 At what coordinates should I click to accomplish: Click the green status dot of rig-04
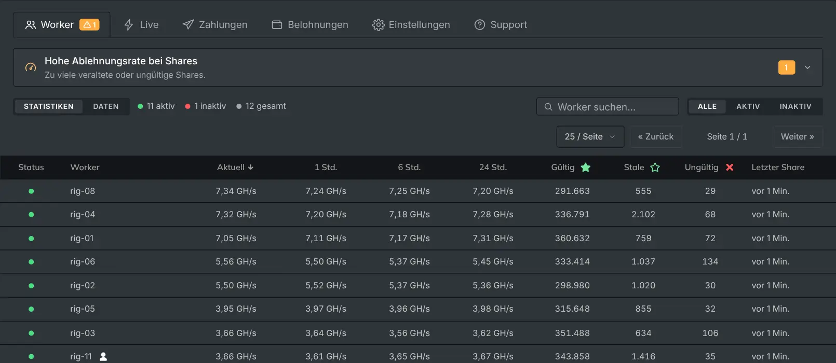tap(31, 215)
